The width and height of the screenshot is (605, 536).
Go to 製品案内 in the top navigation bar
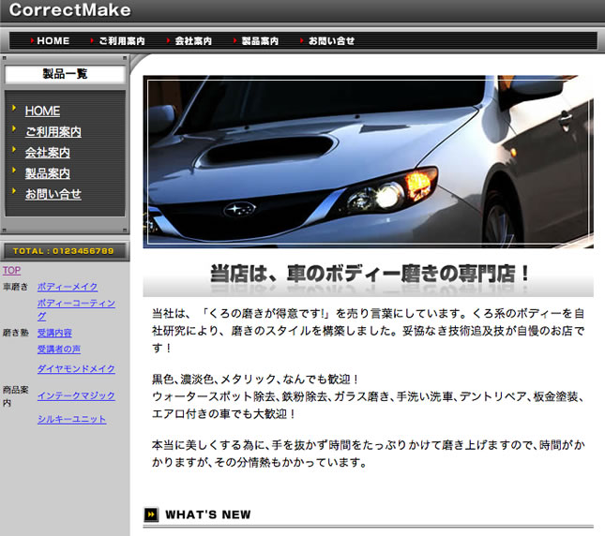tap(260, 41)
